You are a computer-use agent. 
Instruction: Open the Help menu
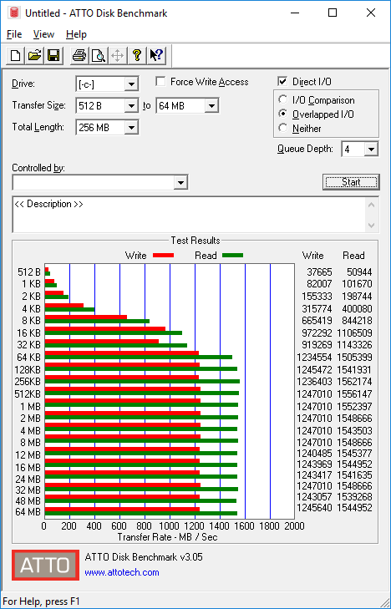click(76, 34)
